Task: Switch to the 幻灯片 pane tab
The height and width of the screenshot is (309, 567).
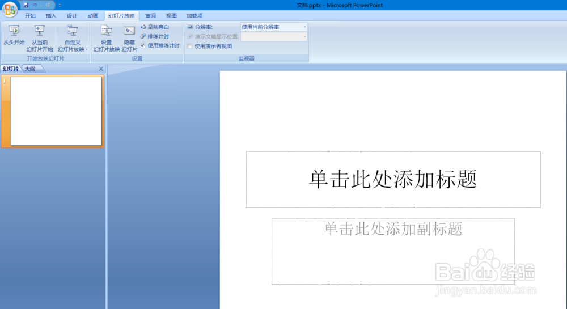Action: (10, 69)
